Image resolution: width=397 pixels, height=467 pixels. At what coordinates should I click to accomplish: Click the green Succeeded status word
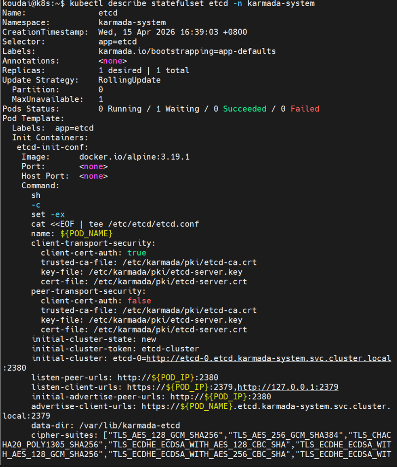[x=245, y=109]
